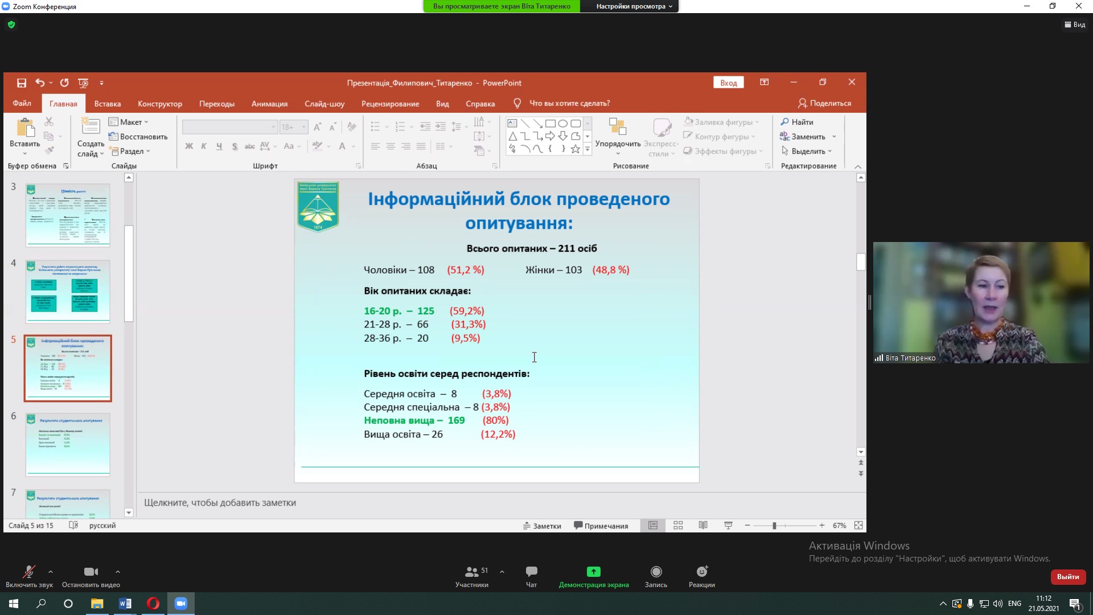The width and height of the screenshot is (1093, 615).
Task: Click the Вход sign-in button
Action: point(728,83)
